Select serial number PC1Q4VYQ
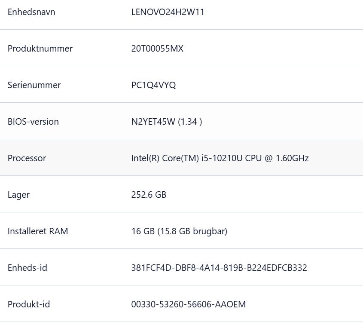 pyautogui.click(x=153, y=85)
